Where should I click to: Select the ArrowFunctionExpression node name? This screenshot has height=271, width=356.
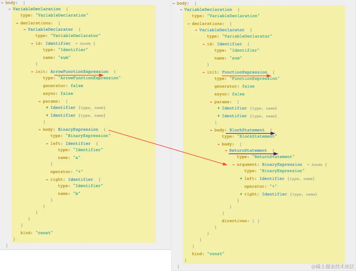(x=79, y=72)
